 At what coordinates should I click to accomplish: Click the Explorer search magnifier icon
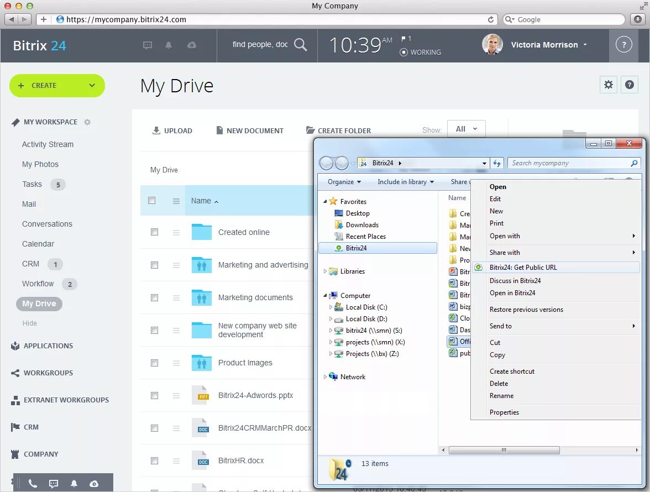click(x=634, y=163)
